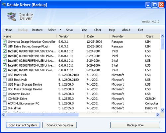Screen dimensions: 166x133
Task: Open the Restore section
Action: 37,30
